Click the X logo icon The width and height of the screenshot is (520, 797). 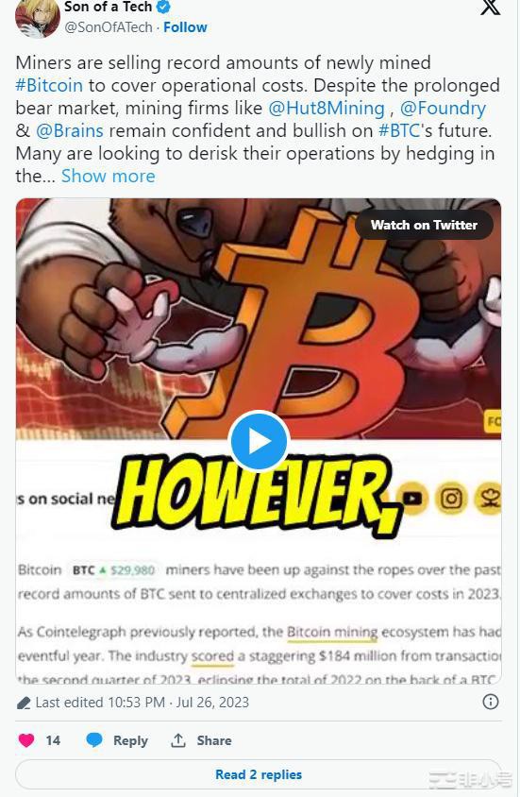pos(490,8)
